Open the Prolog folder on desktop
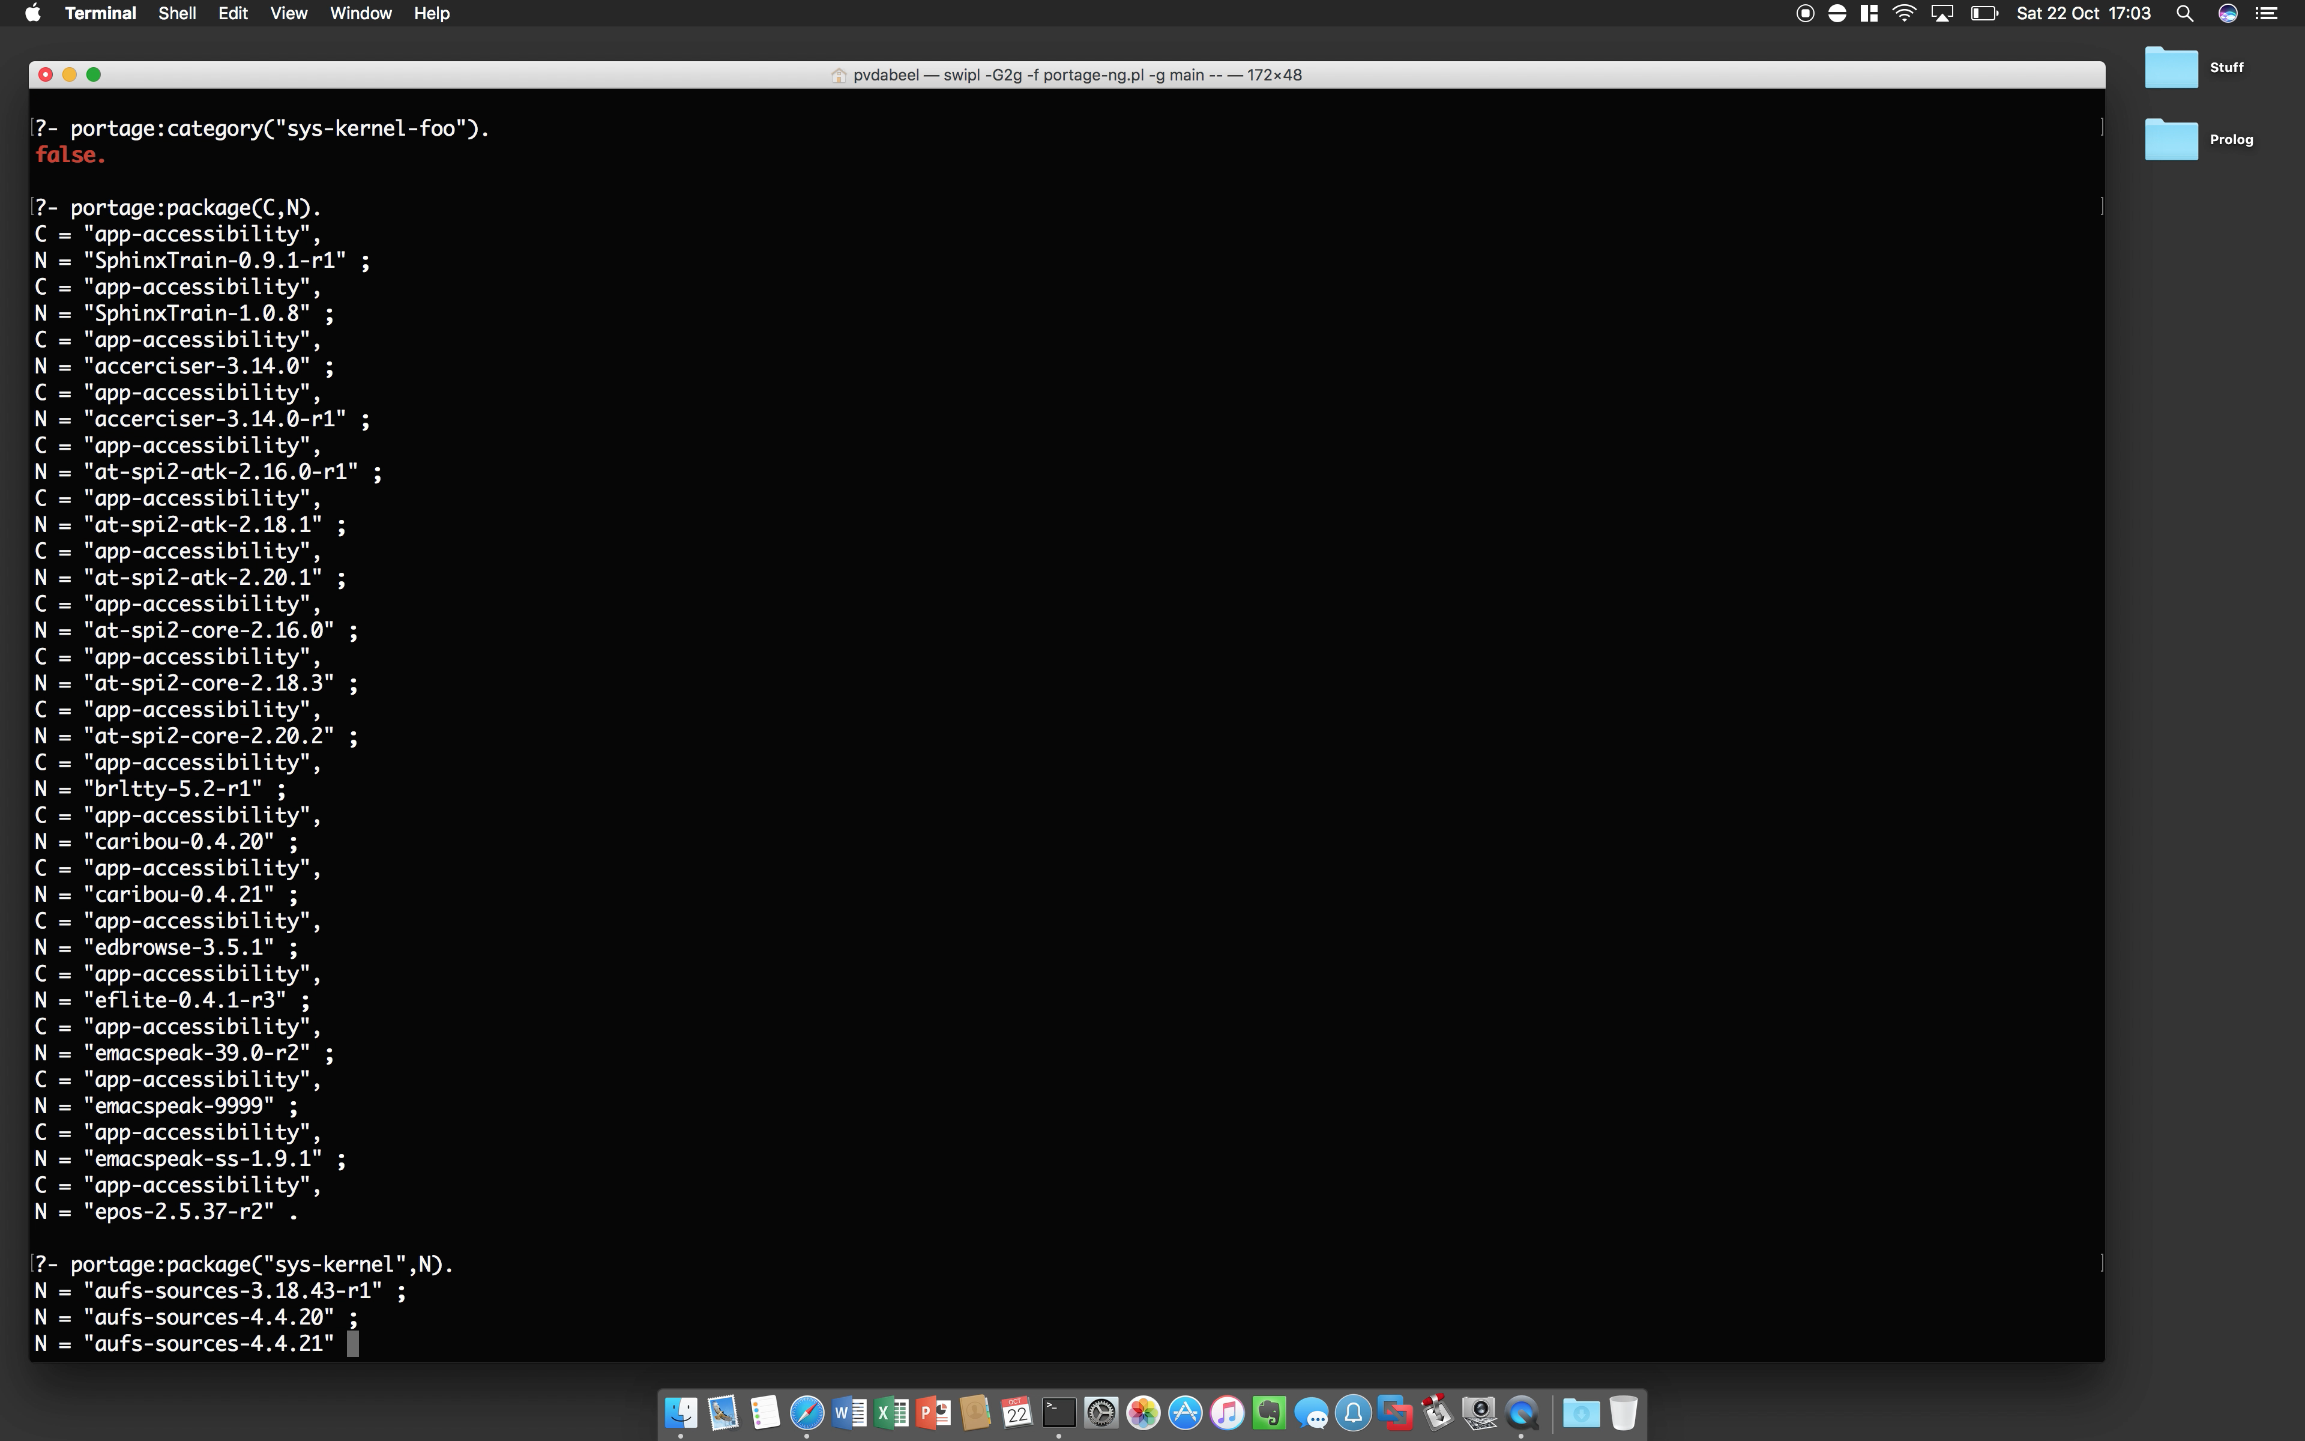 (2171, 140)
